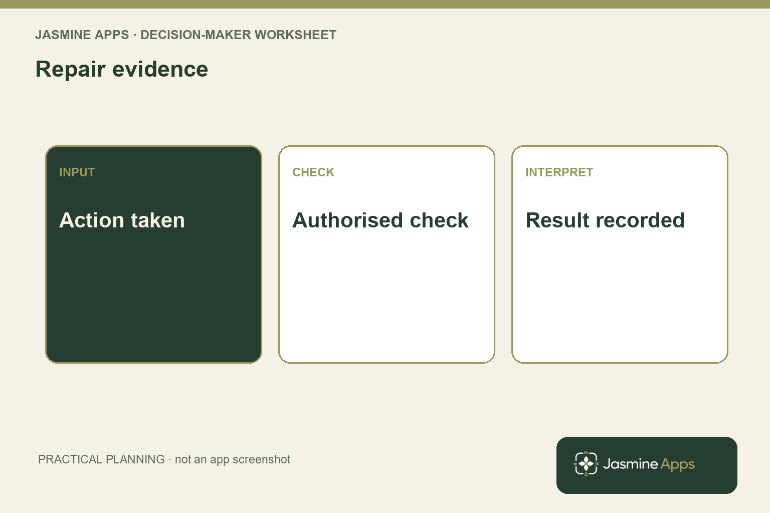
Task: Click the Jasmine Apps flower logo icon
Action: [x=586, y=464]
